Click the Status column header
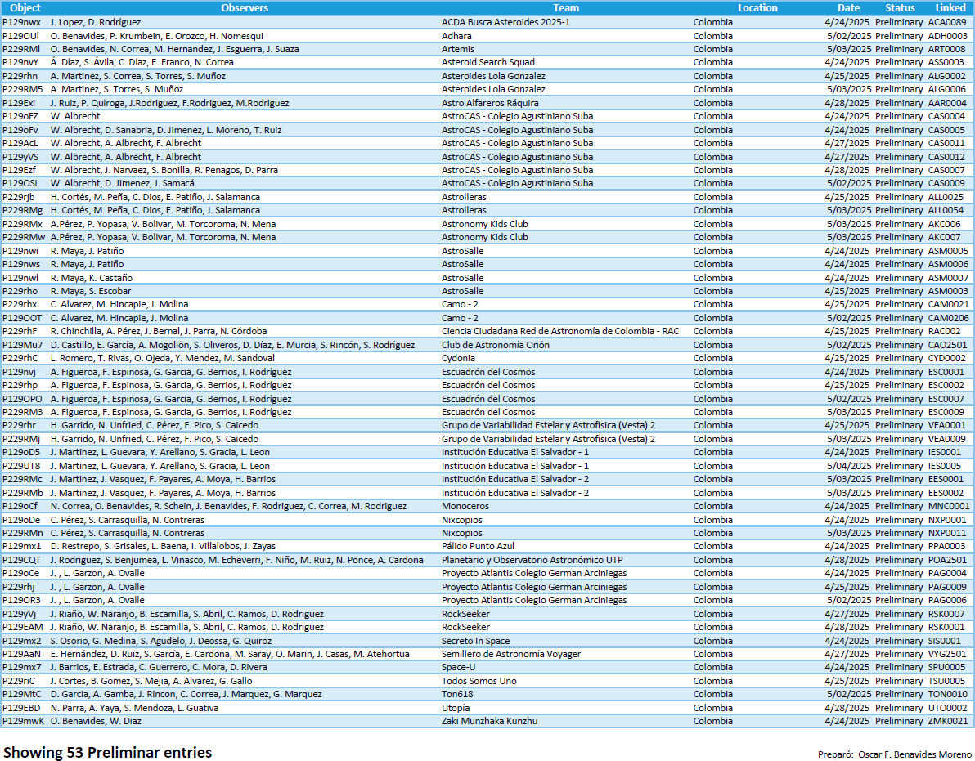This screenshot has width=975, height=761. pos(900,8)
